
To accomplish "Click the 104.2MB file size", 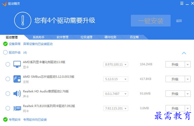I will [146, 64].
